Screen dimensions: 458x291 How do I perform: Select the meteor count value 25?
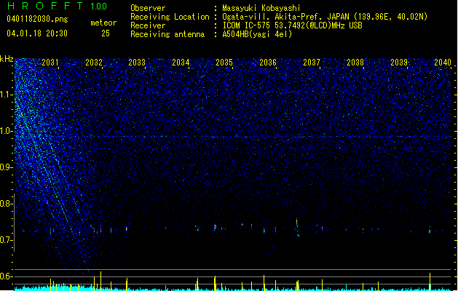[106, 33]
